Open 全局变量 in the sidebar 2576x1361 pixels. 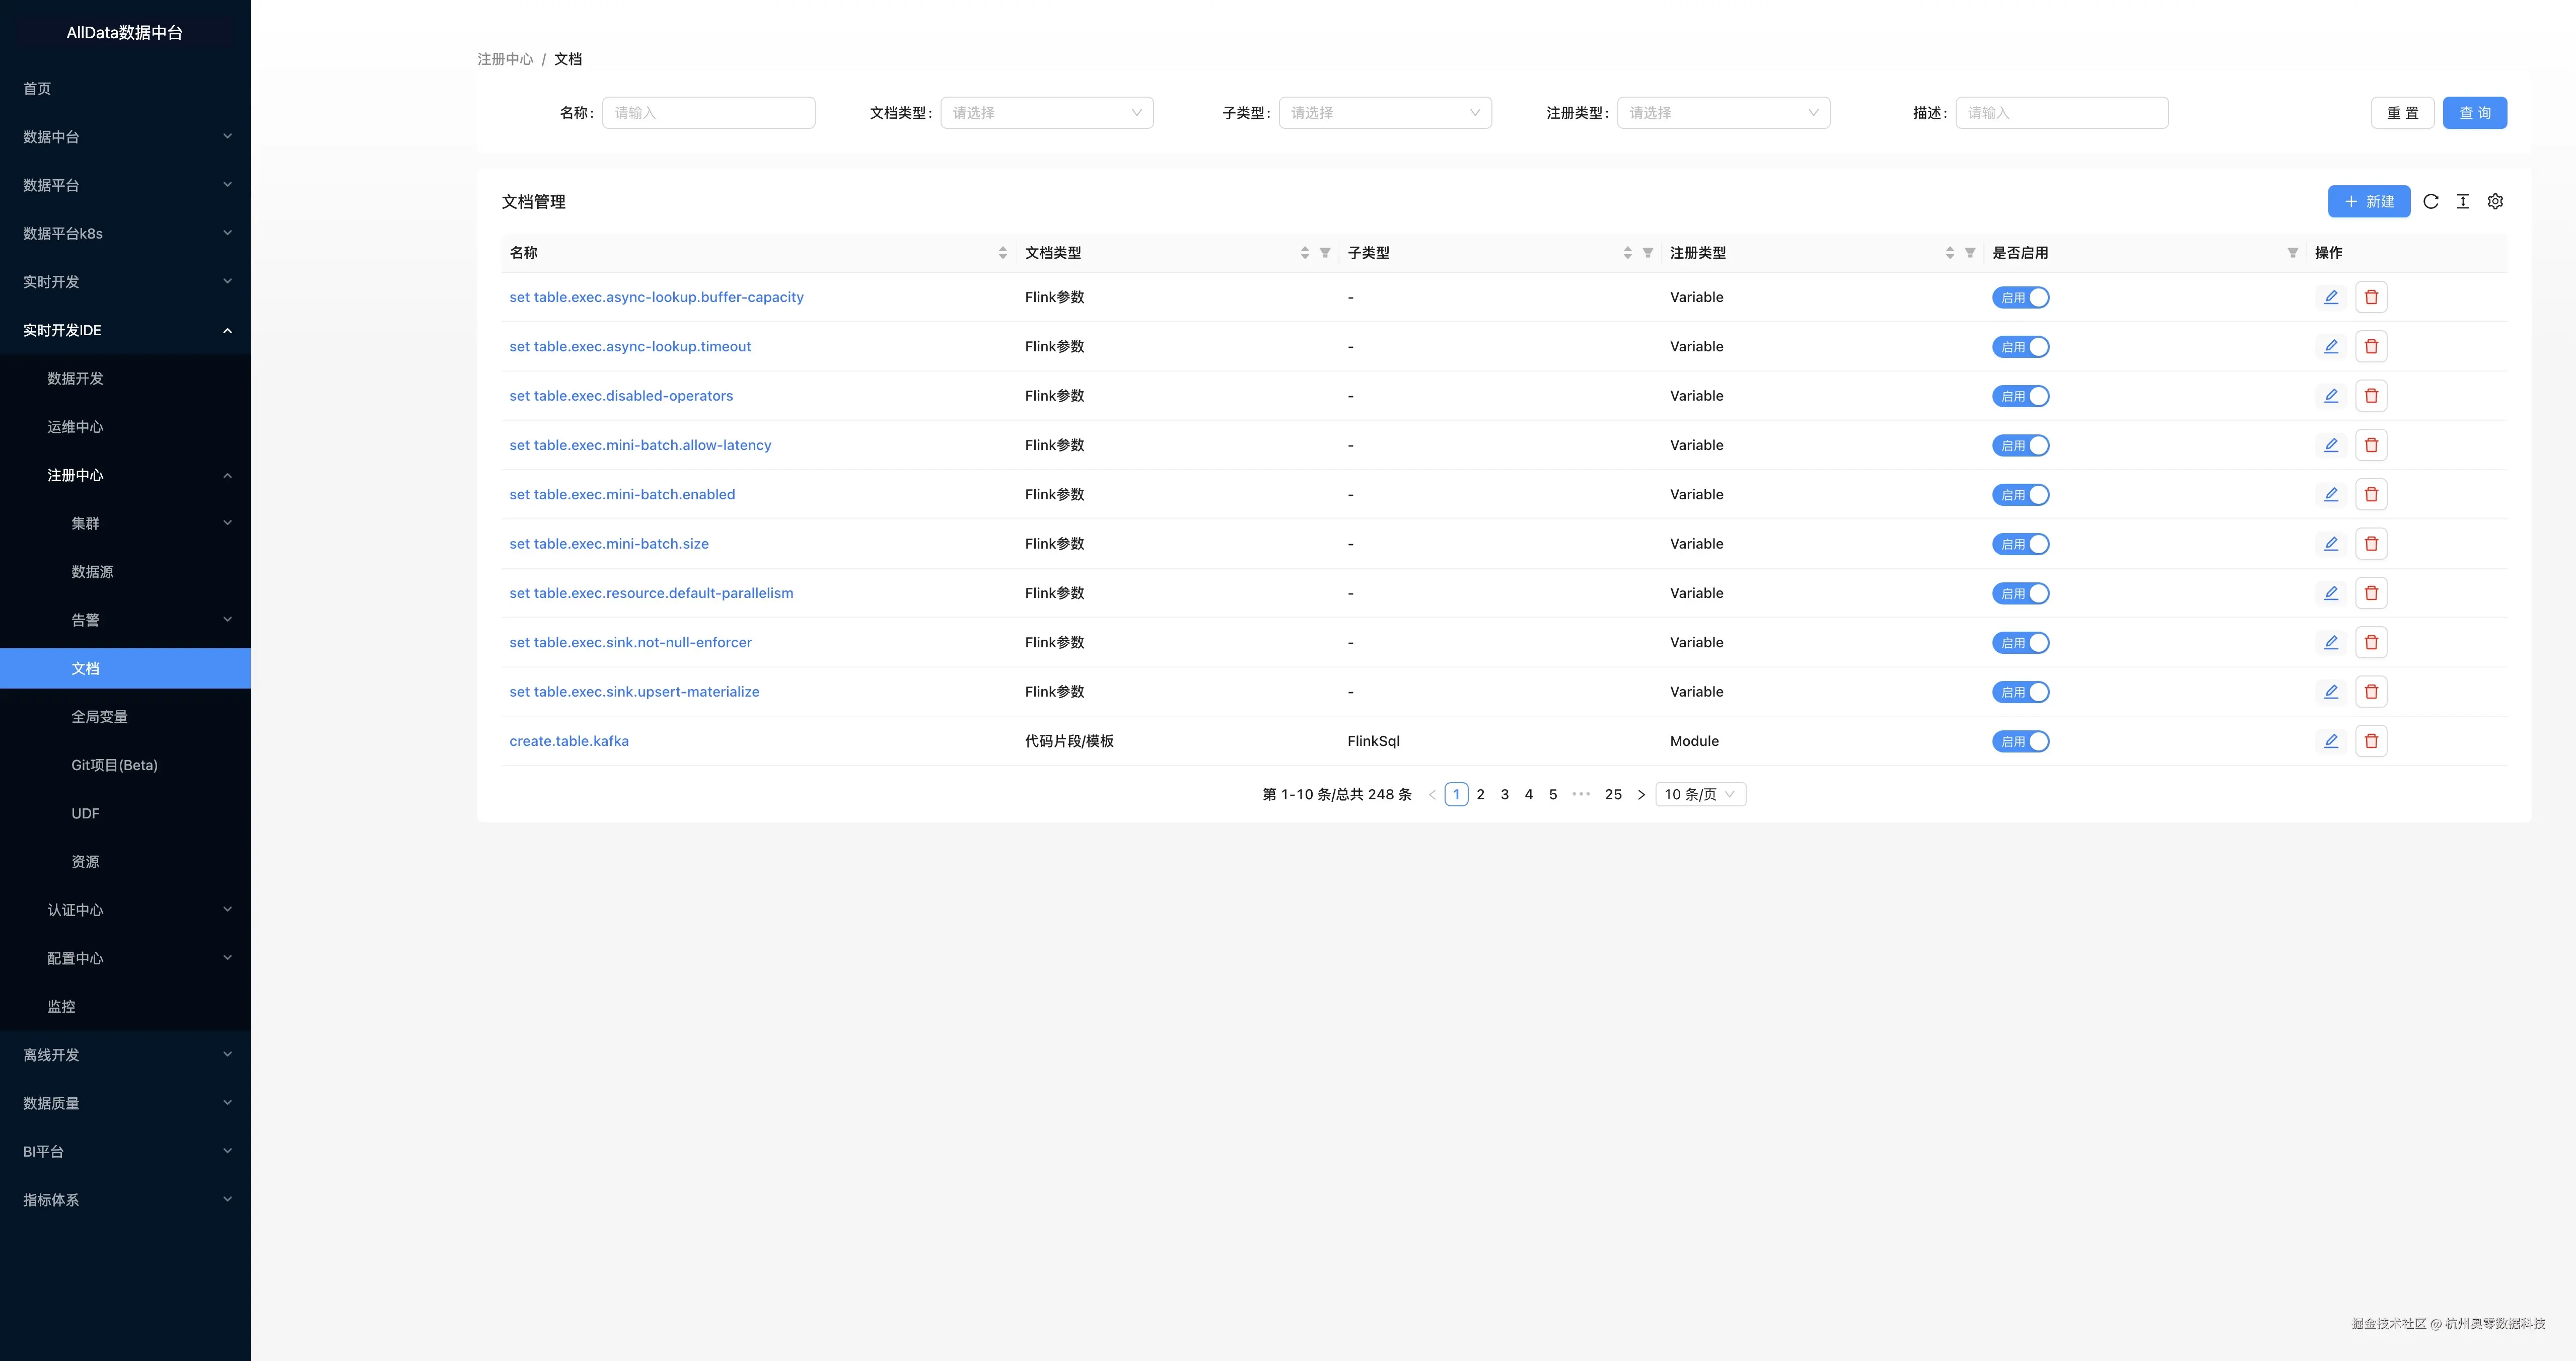(99, 716)
